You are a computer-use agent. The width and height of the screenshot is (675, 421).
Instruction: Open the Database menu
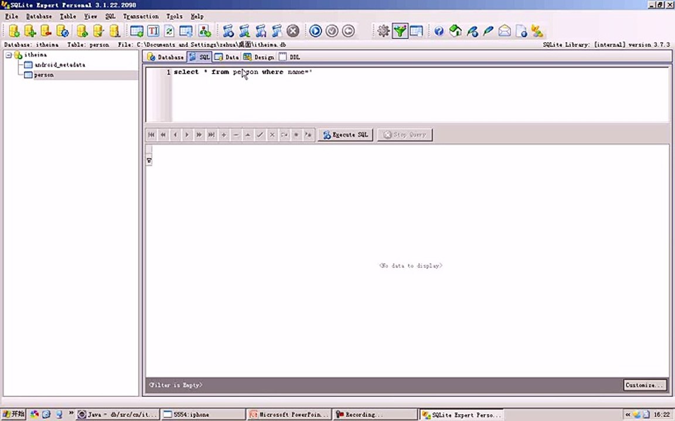pyautogui.click(x=39, y=16)
